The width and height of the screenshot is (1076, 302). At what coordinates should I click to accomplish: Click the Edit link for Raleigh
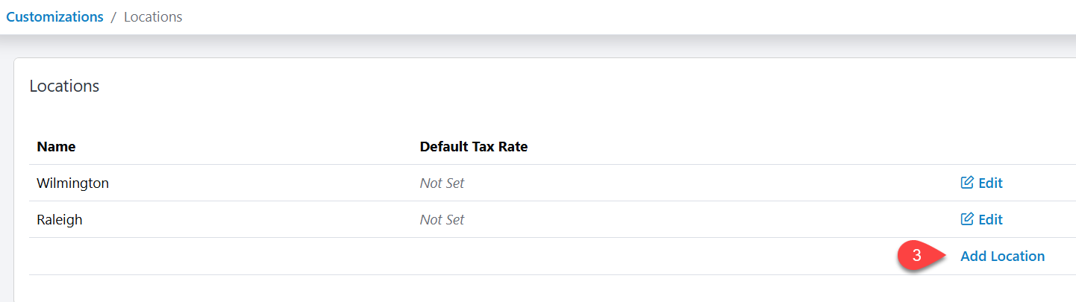pyautogui.click(x=990, y=219)
